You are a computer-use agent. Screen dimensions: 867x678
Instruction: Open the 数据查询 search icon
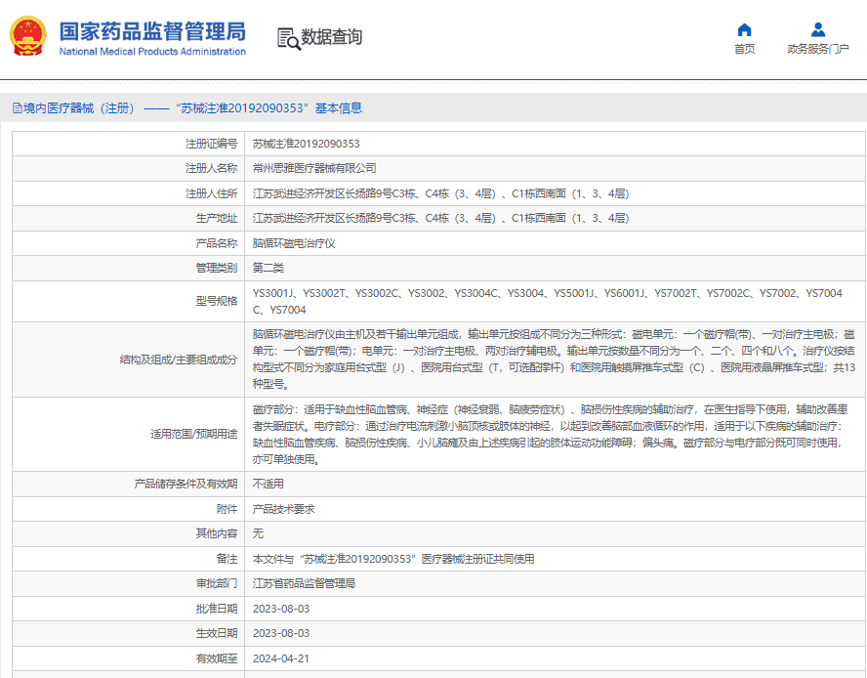click(x=289, y=38)
